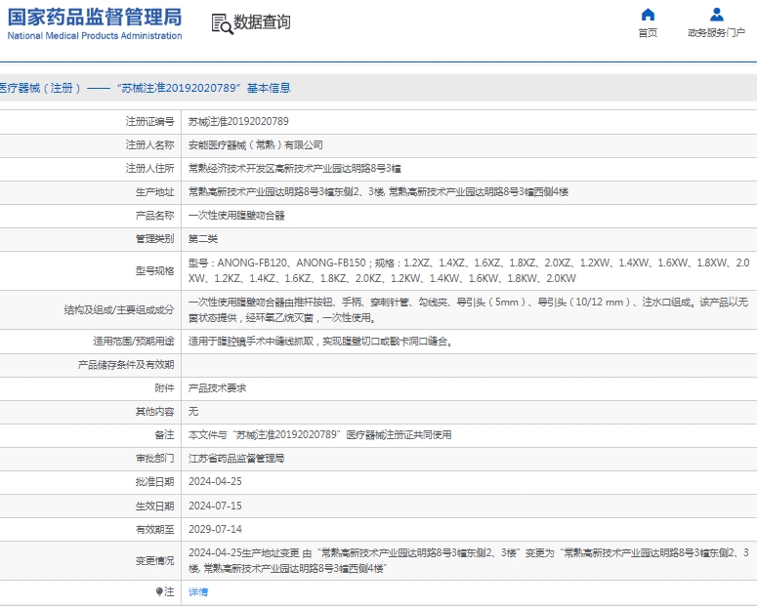757x608 pixels.
Task: Click the 数据查询 search document icon
Action: tap(222, 23)
